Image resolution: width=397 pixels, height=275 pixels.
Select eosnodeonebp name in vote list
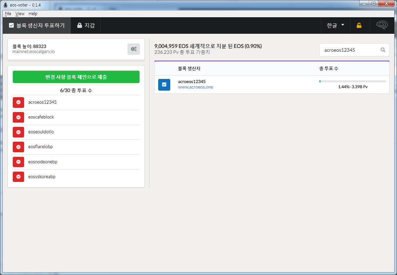coord(43,162)
